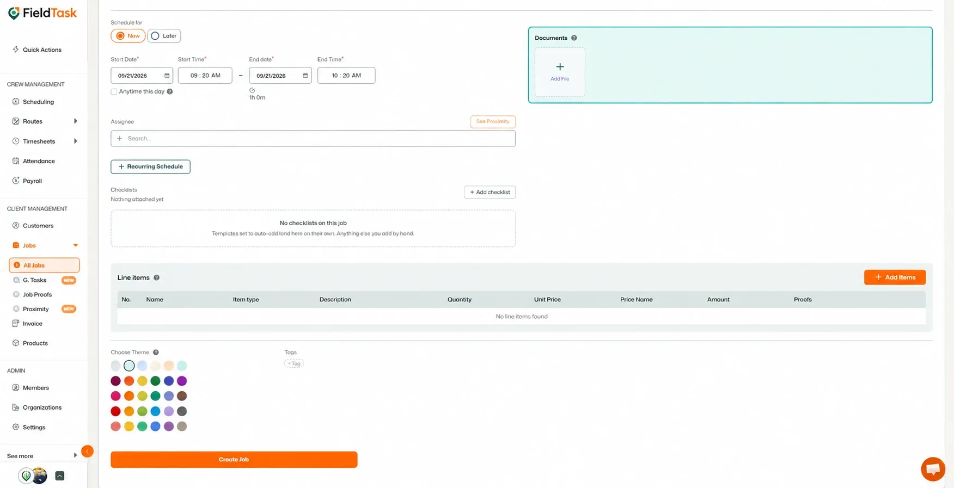Click the Add Items button

point(895,277)
